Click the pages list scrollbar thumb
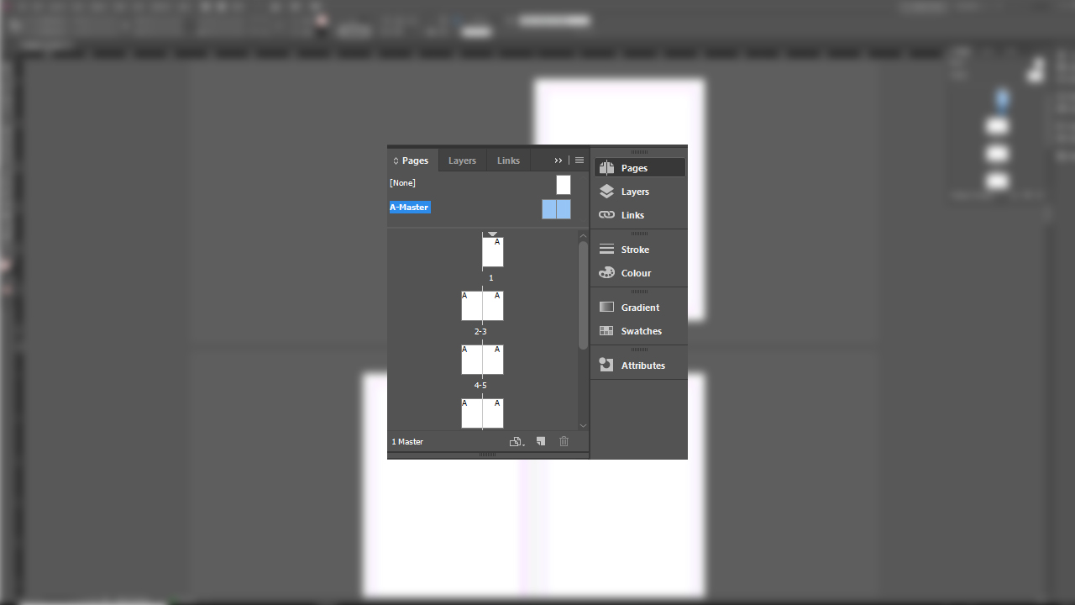 click(584, 296)
